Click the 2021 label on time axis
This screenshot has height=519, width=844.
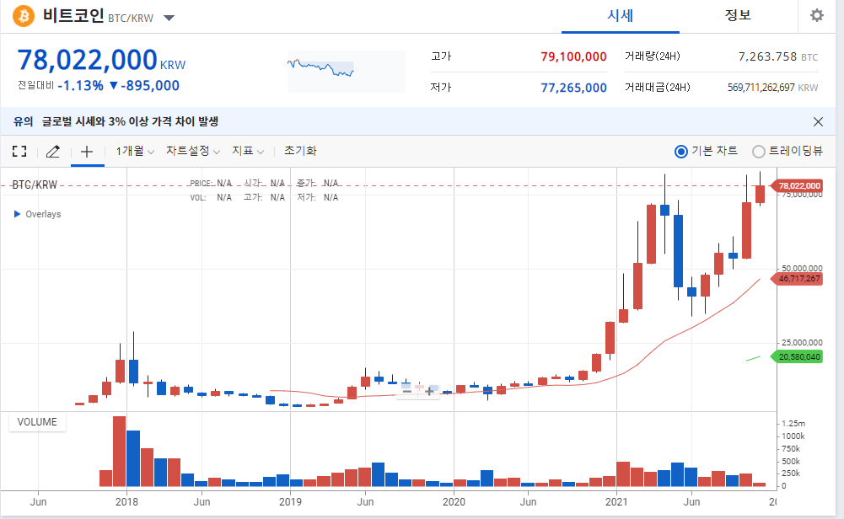click(616, 502)
